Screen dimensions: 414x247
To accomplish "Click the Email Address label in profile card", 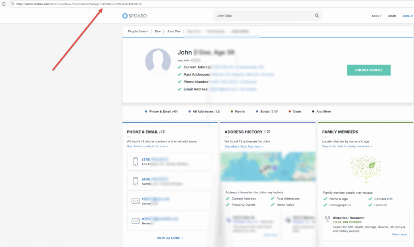I will (196, 89).
